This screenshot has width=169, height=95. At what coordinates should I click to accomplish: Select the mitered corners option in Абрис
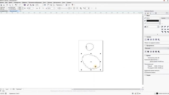click(162, 27)
